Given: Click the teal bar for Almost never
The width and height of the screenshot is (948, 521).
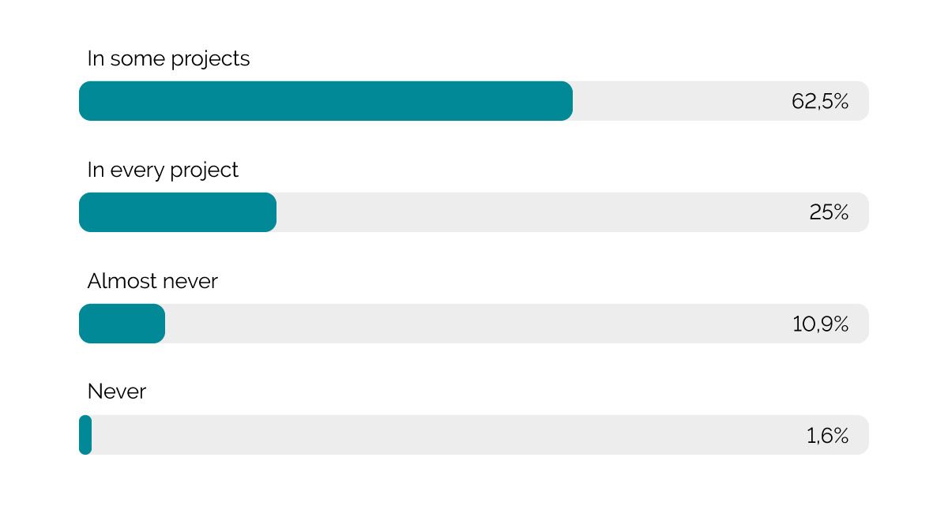Looking at the screenshot, I should pyautogui.click(x=122, y=324).
